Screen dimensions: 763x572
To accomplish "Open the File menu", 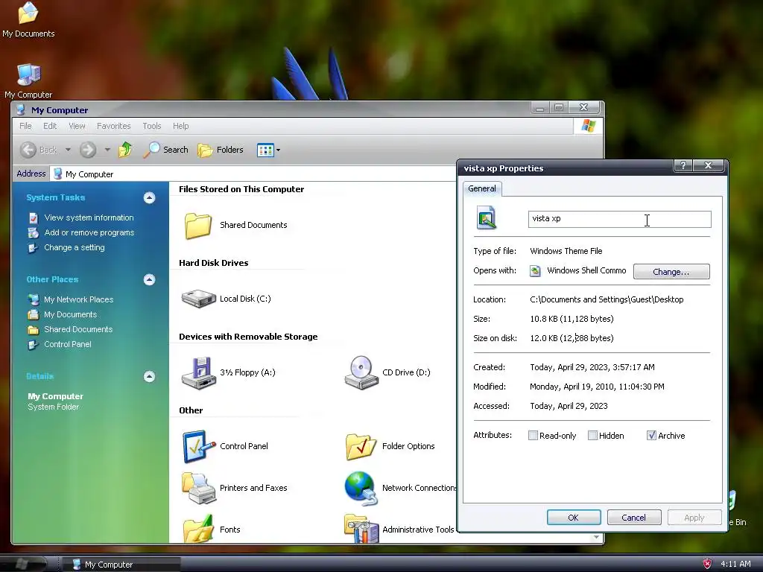I will click(x=25, y=126).
